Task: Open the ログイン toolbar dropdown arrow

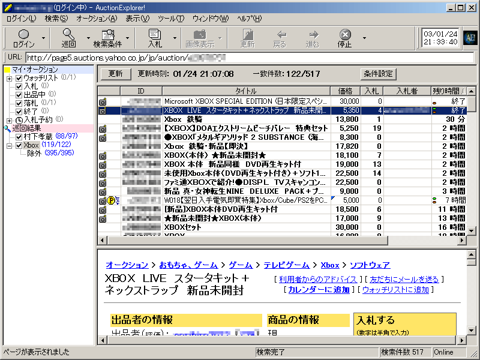Action: click(x=43, y=38)
